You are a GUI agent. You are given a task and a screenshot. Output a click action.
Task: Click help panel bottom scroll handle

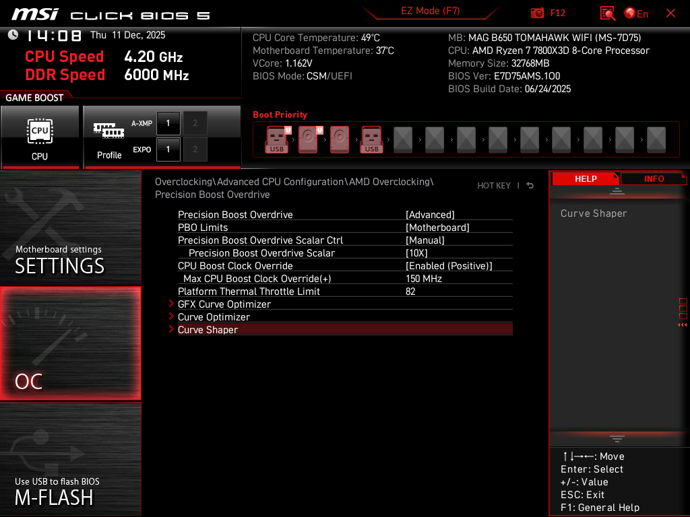[x=617, y=439]
